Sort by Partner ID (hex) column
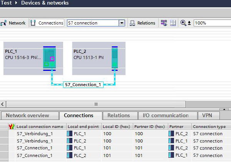Image resolution: width=231 pixels, height=162 pixels. (151, 126)
